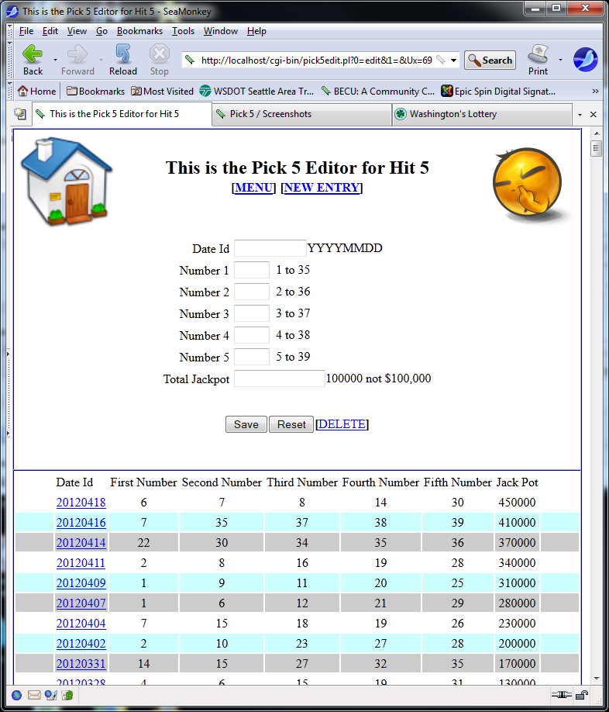609x712 pixels.
Task: Click the security padlock status icon
Action: point(582,695)
